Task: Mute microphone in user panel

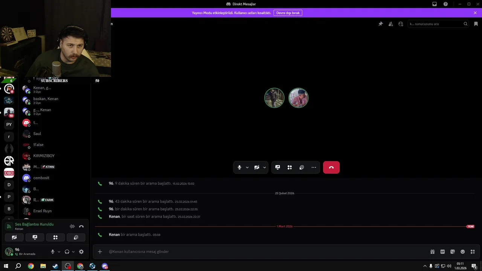Action: (53, 252)
